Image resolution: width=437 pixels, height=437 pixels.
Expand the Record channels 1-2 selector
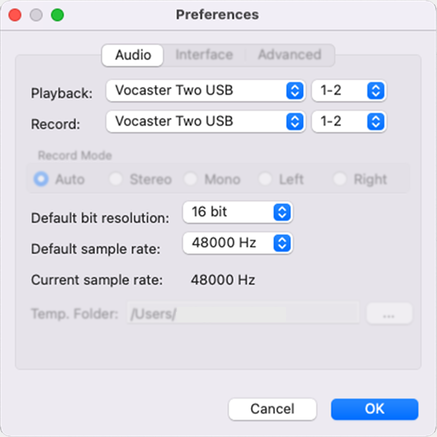click(349, 122)
